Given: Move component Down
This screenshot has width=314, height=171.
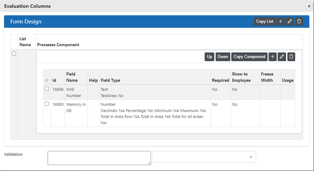Looking at the screenshot, I should (223, 56).
